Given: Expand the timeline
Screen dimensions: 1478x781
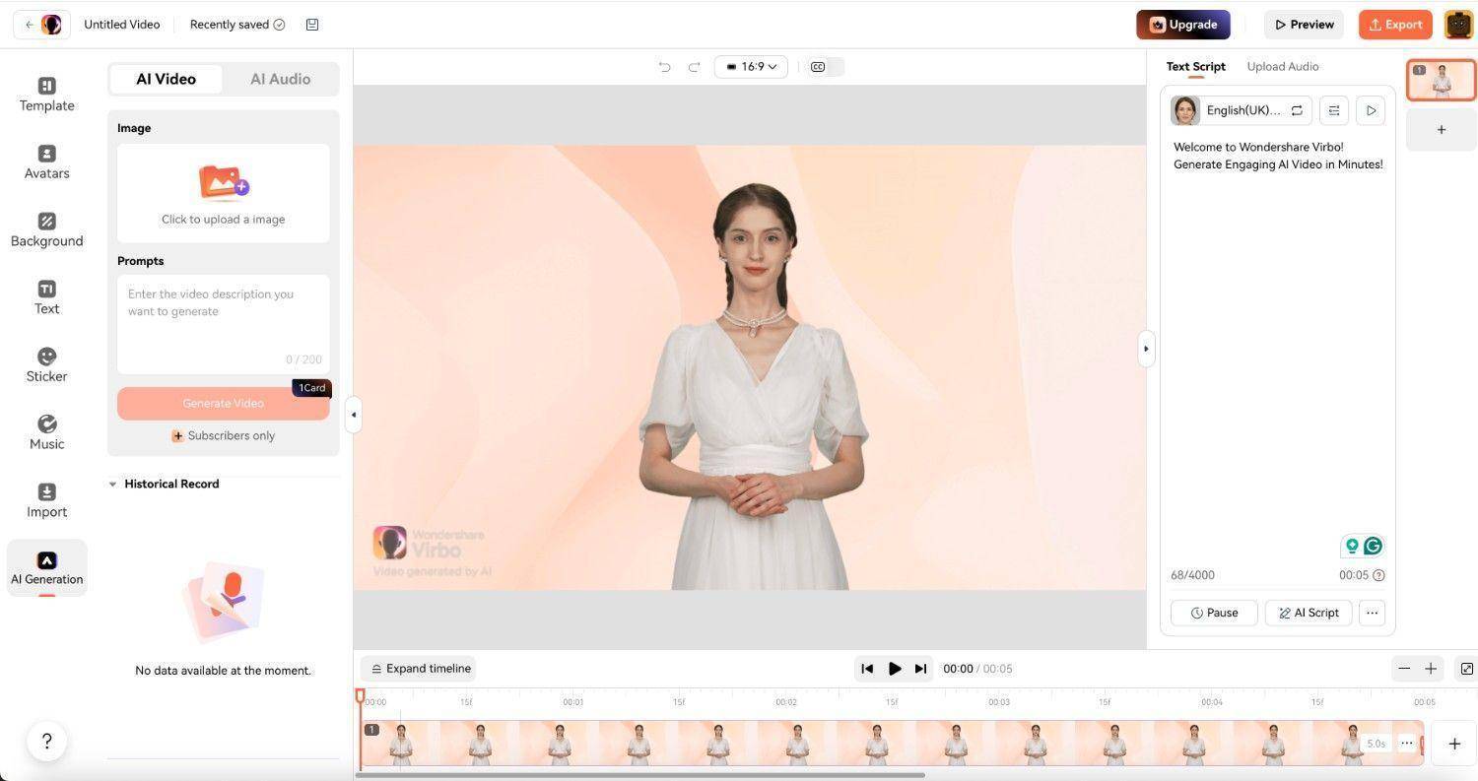Looking at the screenshot, I should [418, 669].
